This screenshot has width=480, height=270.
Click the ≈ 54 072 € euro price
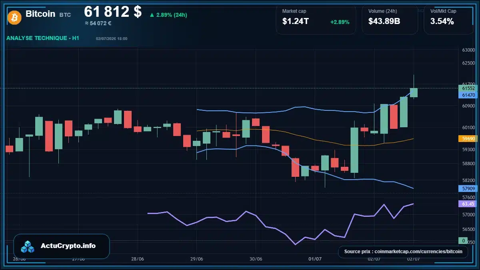[x=98, y=23]
